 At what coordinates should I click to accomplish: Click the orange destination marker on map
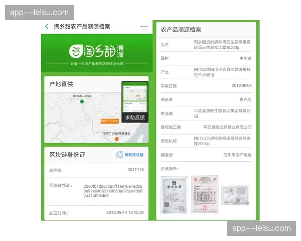tap(116, 138)
